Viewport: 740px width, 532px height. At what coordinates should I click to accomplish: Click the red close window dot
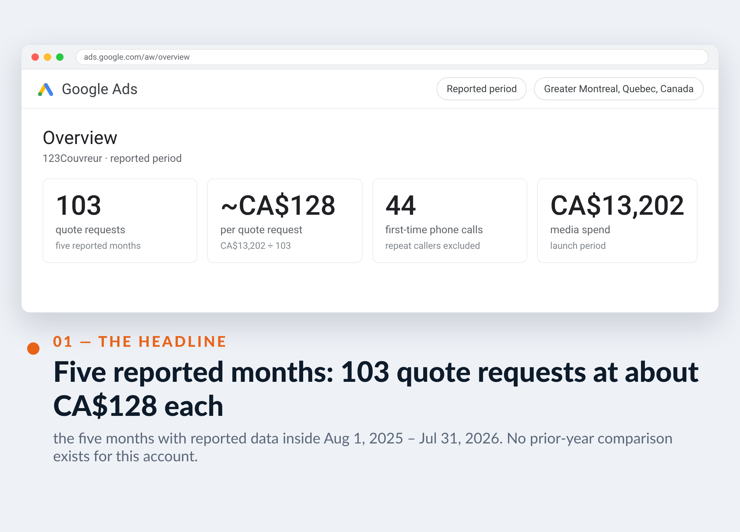coord(35,57)
